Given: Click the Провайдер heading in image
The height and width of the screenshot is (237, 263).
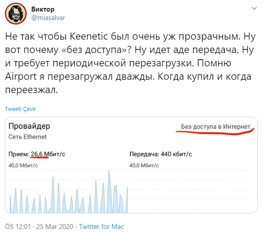Looking at the screenshot, I should click(29, 126).
